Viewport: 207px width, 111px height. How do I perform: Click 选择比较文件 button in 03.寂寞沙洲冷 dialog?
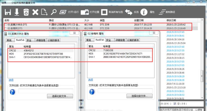point(60,96)
